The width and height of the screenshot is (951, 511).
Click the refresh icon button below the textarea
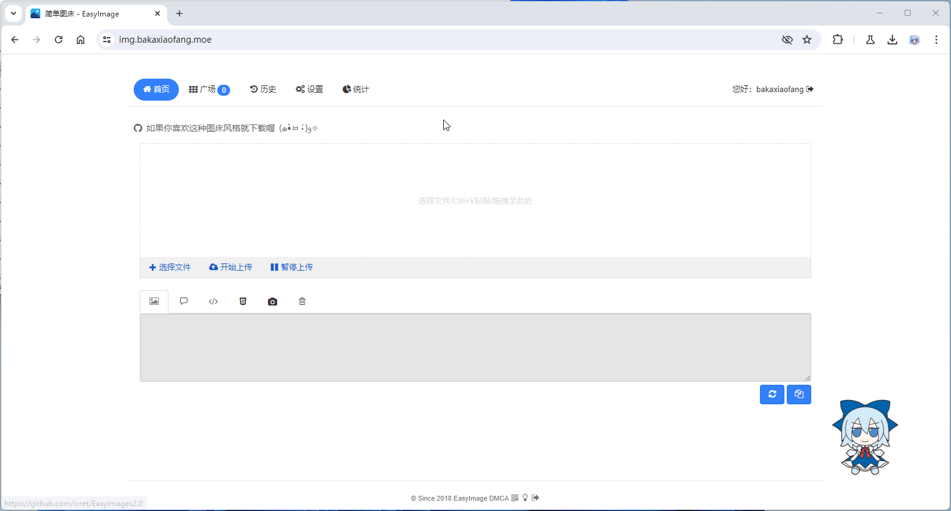coord(772,395)
